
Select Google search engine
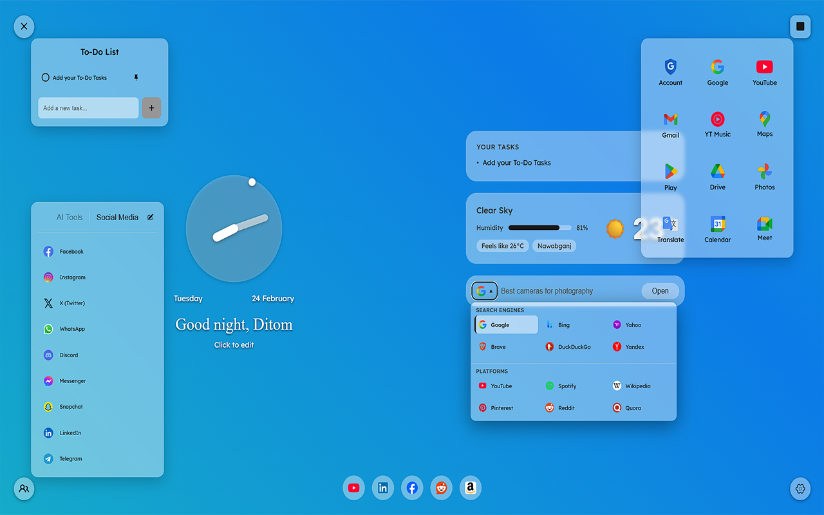click(507, 325)
